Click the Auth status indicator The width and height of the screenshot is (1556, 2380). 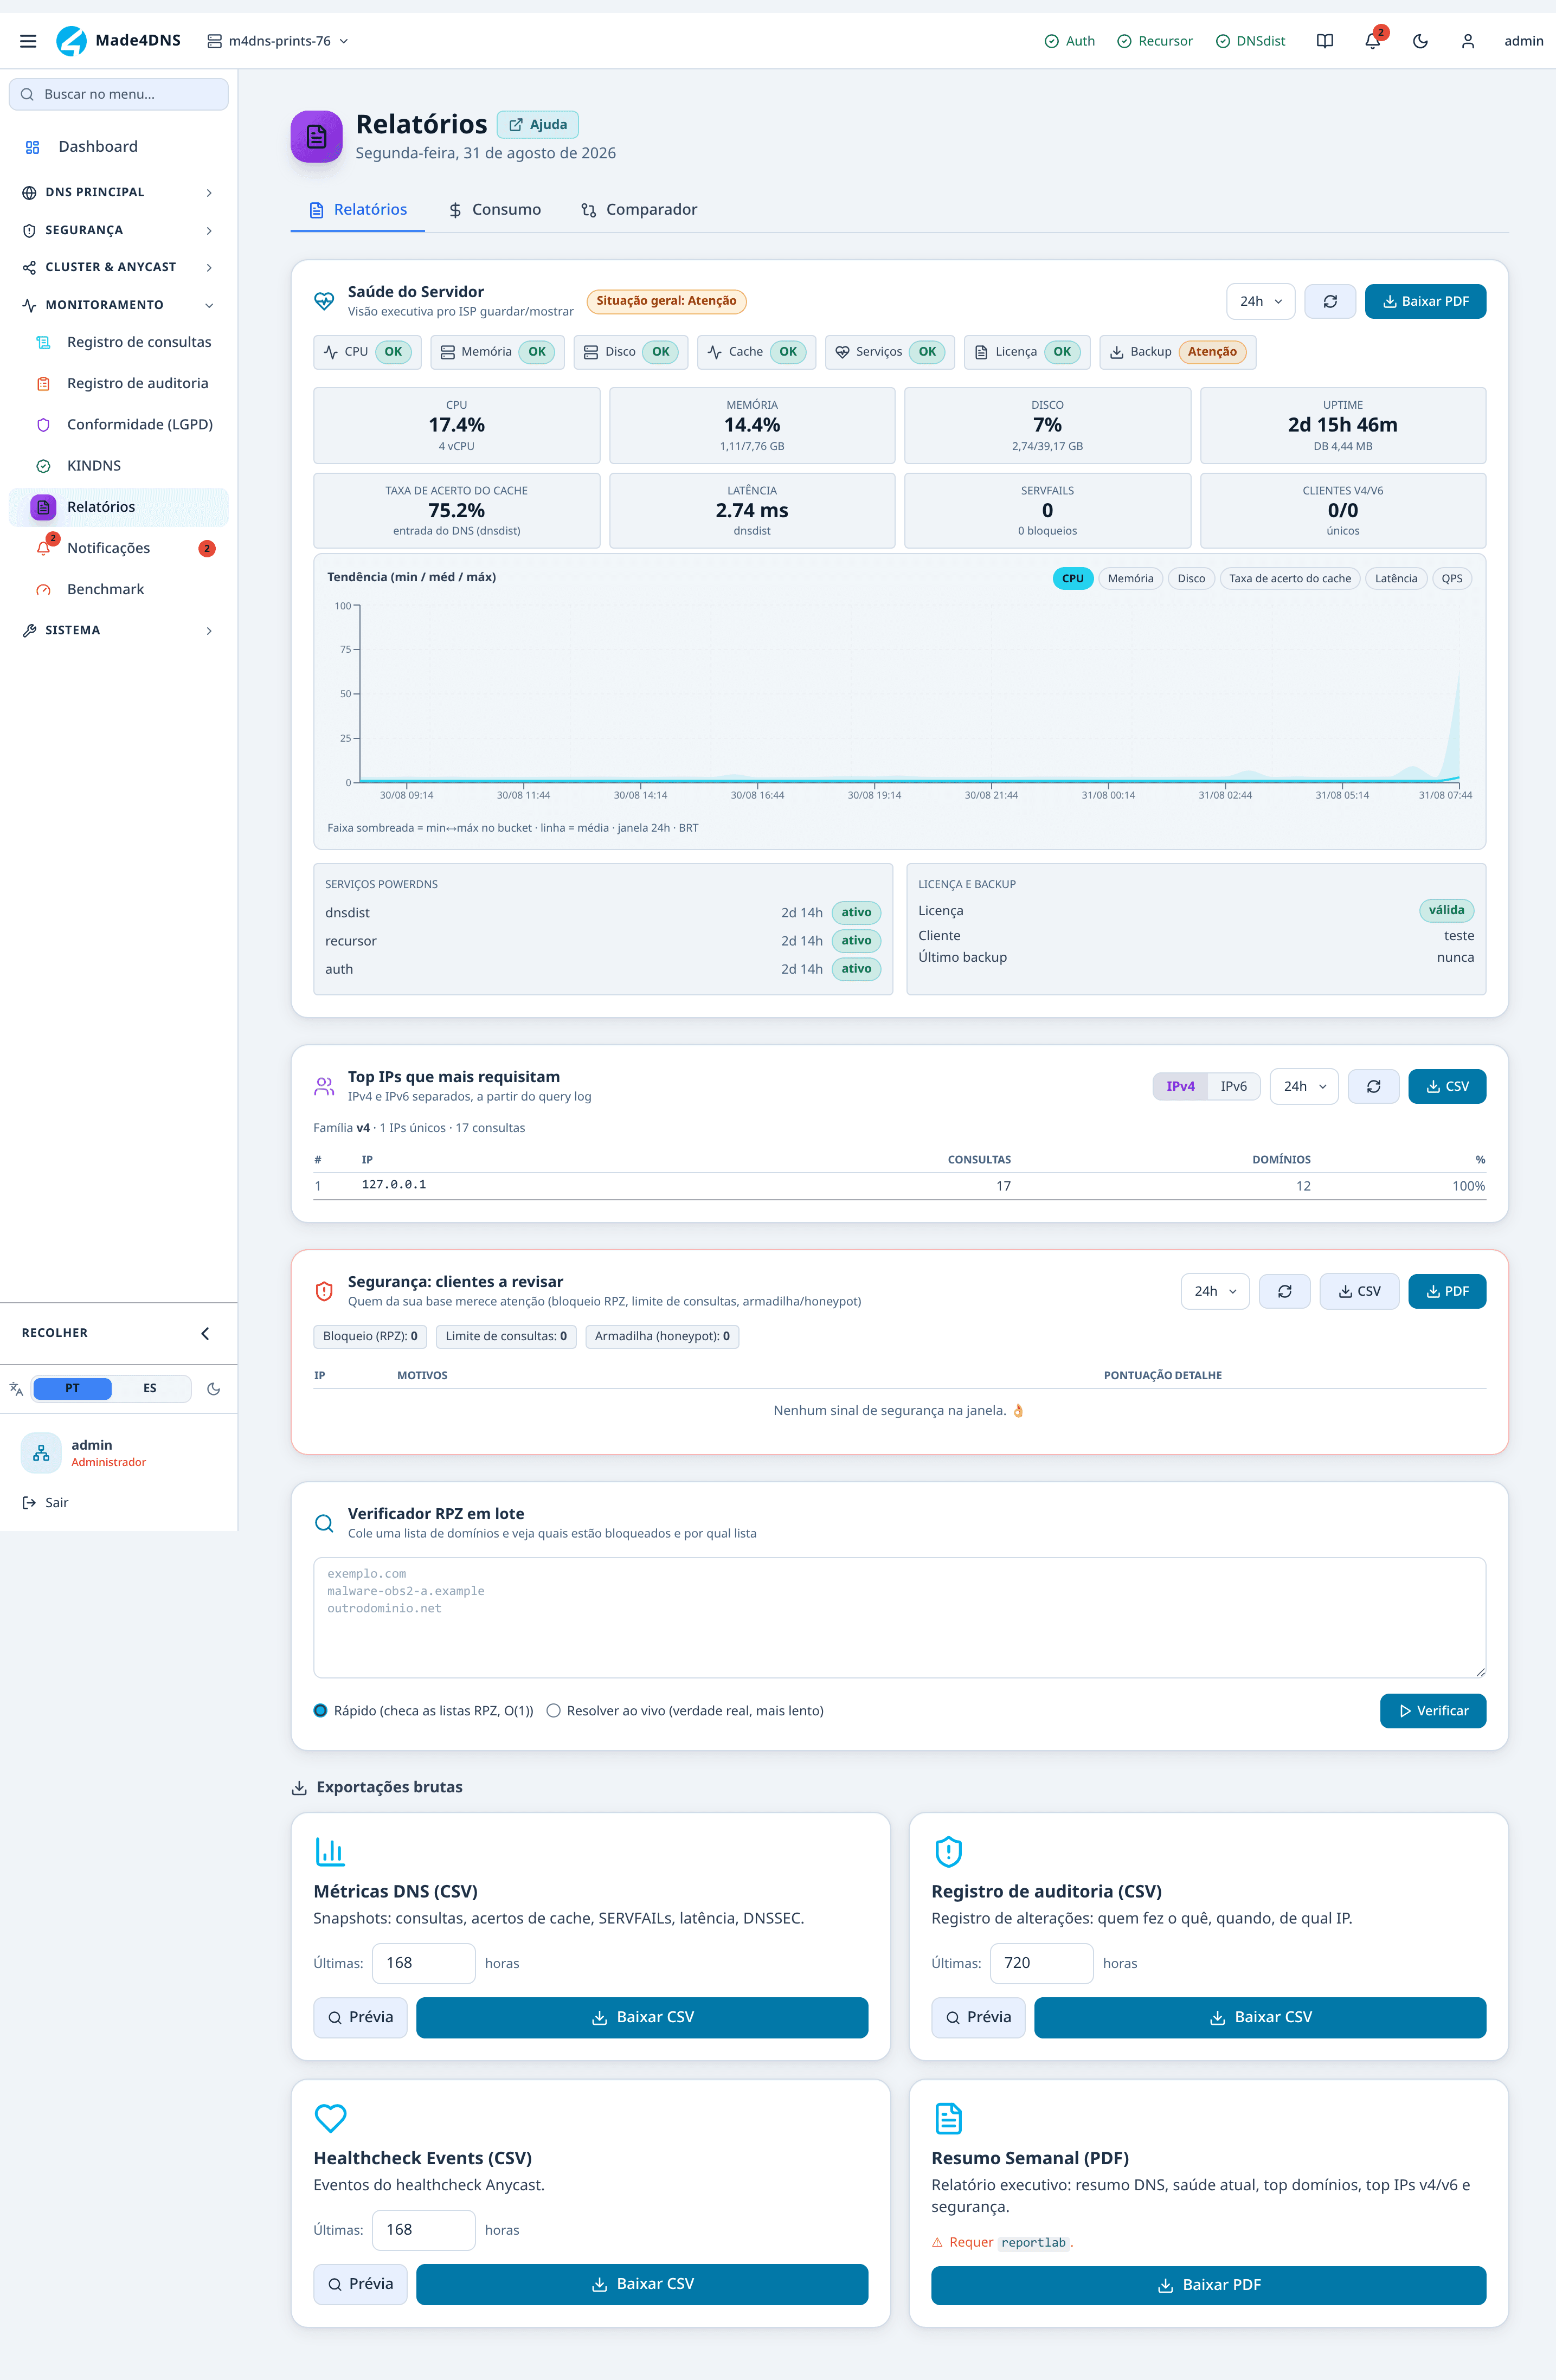[1069, 41]
